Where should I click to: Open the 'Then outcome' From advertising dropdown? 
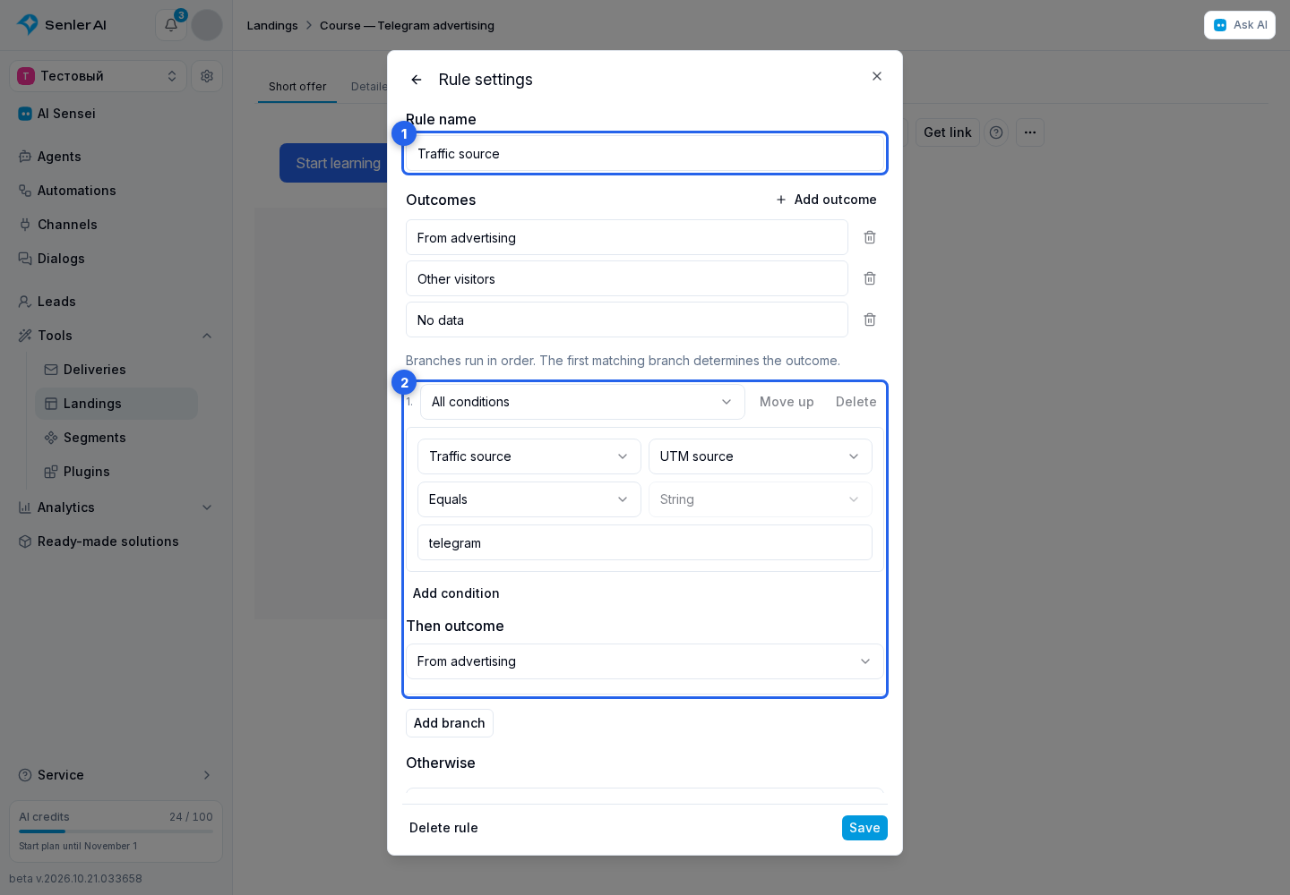click(645, 661)
